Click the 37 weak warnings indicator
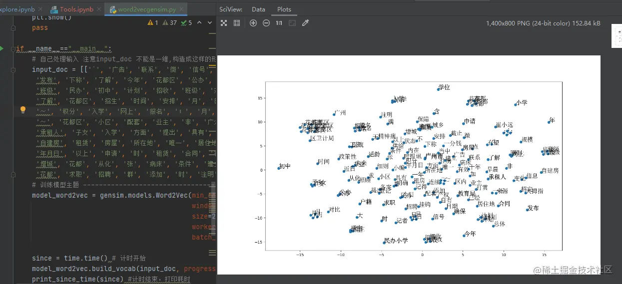The height and width of the screenshot is (284, 622). click(x=171, y=22)
